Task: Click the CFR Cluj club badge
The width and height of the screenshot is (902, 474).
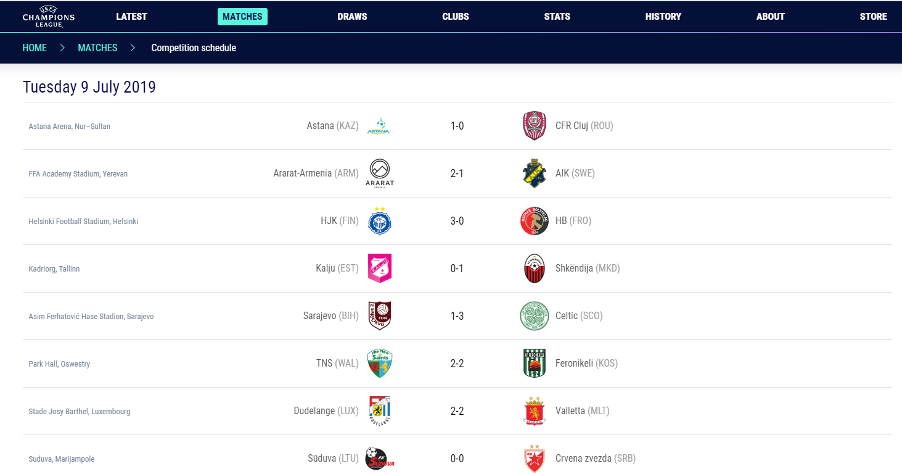Action: (x=534, y=126)
